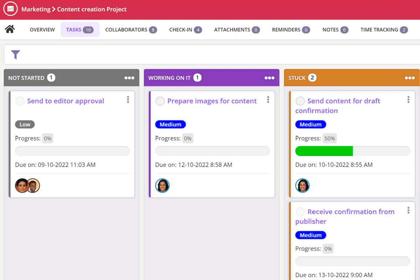
Task: Expand the Stuck column three-dot menu
Action: pyautogui.click(x=409, y=78)
